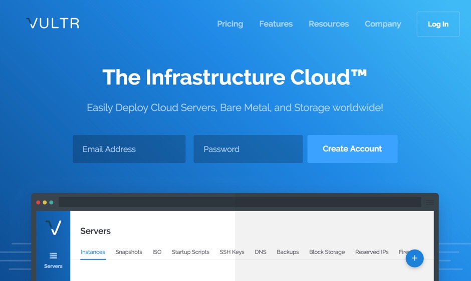Click the Vultr V logo in the sidebar
Image resolution: width=471 pixels, height=281 pixels.
(x=54, y=227)
